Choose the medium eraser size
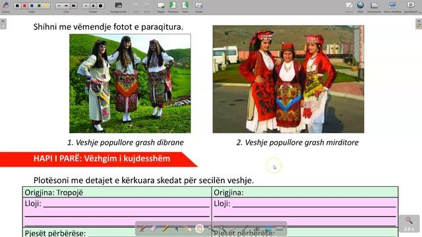This screenshot has height=237, width=422. 93,5
